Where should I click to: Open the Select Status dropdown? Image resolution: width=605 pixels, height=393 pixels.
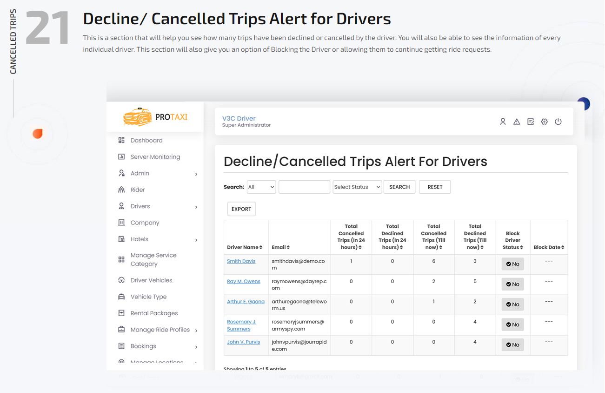point(357,187)
